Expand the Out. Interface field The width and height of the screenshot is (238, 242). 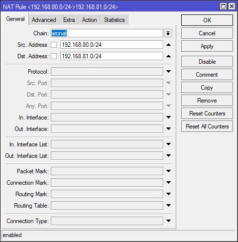[x=168, y=129]
